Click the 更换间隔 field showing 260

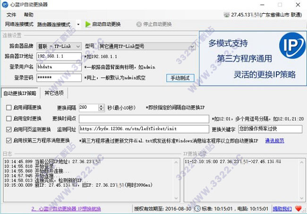[x=89, y=108]
